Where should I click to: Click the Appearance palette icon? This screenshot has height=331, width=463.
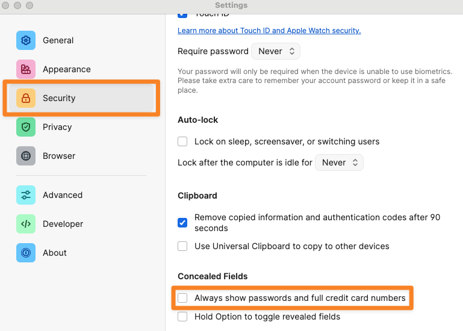26,69
